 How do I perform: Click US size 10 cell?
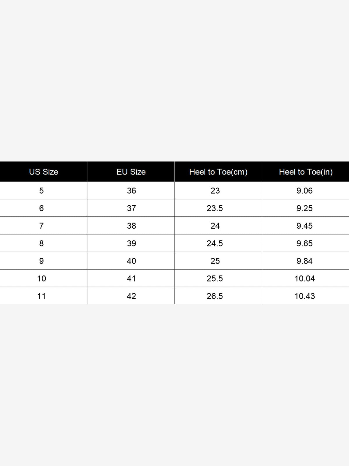click(x=43, y=278)
